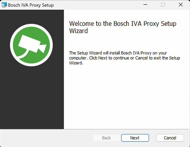Click the word Wizard in the heading
Viewport: 190px width, 147px height.
click(x=79, y=31)
